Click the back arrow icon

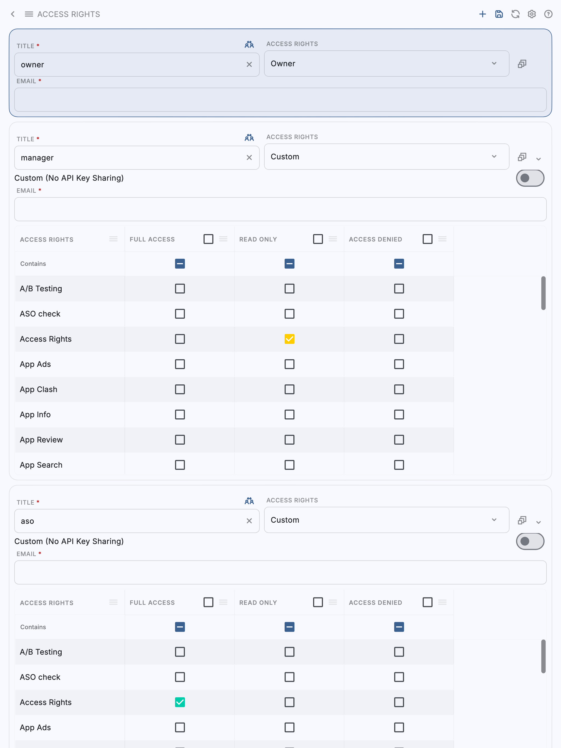[x=13, y=14]
